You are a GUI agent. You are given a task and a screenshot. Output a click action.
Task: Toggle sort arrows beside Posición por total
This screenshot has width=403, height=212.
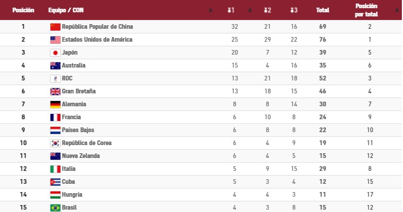point(397,11)
